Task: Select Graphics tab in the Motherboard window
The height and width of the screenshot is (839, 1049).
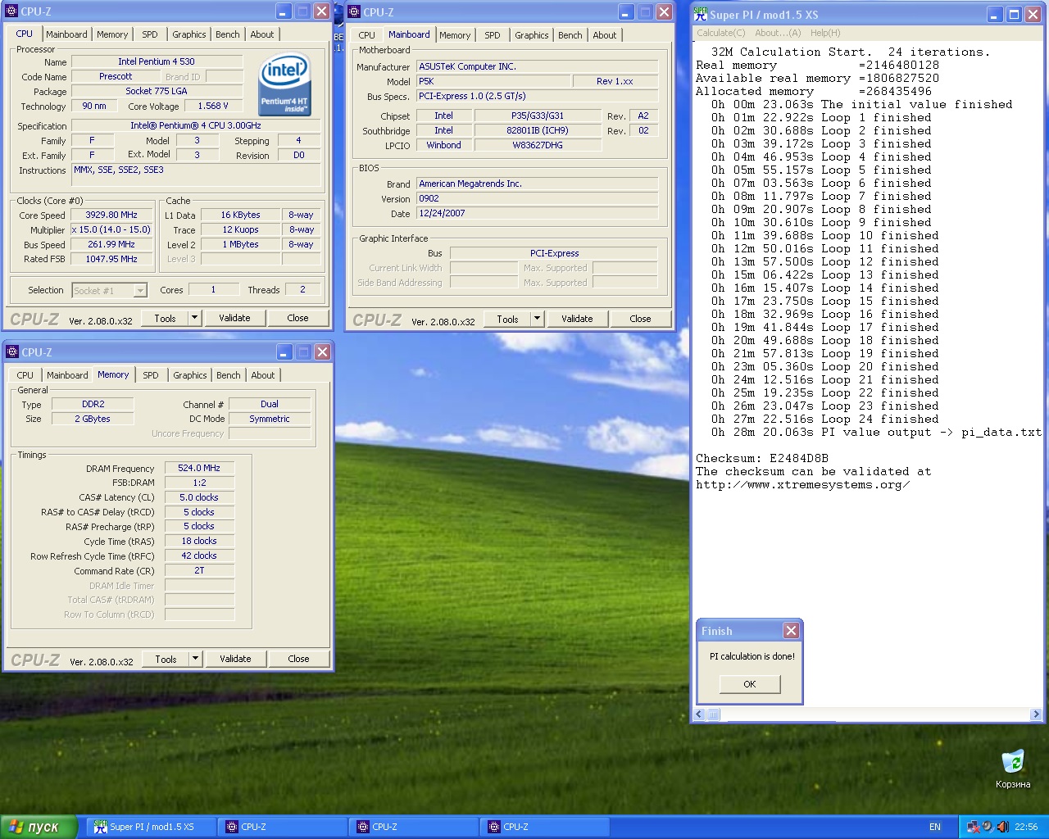Action: (x=532, y=35)
